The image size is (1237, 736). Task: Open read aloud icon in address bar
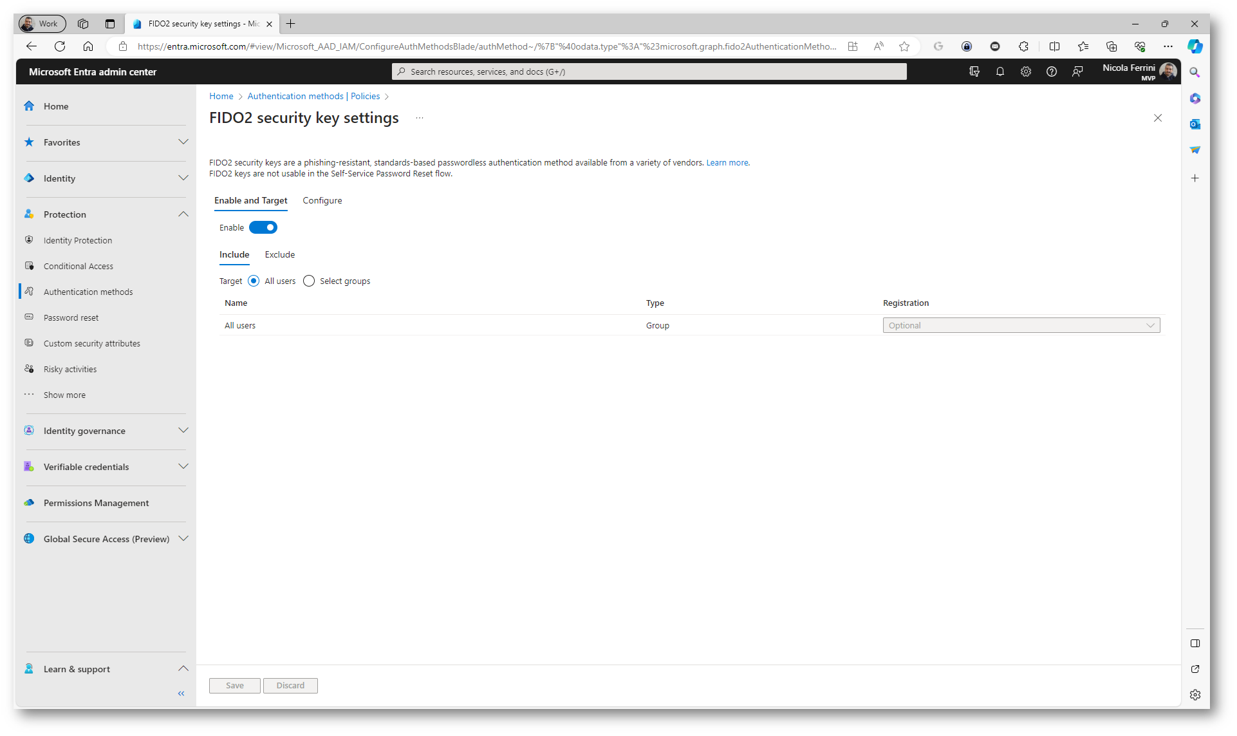879,46
